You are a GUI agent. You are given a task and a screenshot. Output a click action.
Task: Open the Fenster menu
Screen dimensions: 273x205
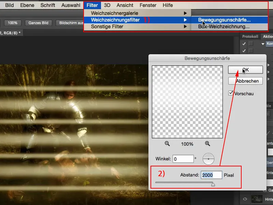[x=148, y=5]
